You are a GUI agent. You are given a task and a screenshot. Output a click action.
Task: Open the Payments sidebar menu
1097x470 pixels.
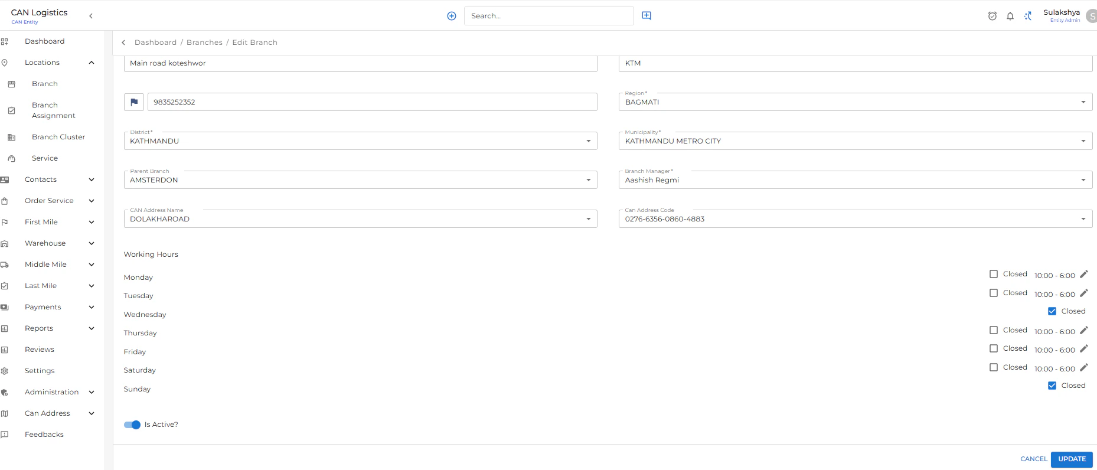coord(43,307)
